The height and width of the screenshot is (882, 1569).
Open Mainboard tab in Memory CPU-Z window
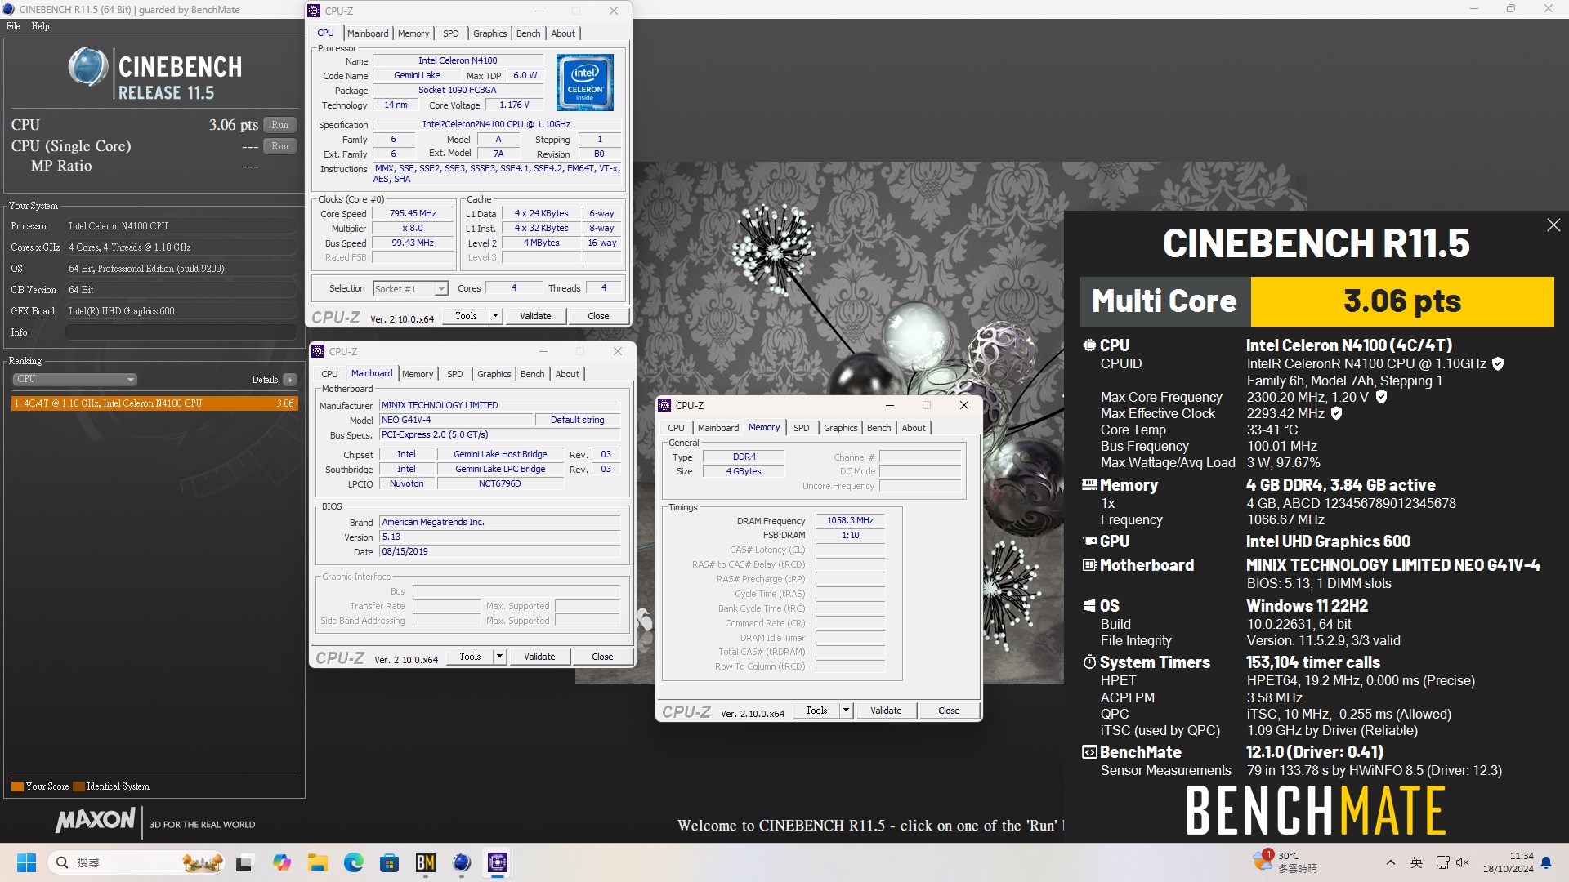click(718, 428)
